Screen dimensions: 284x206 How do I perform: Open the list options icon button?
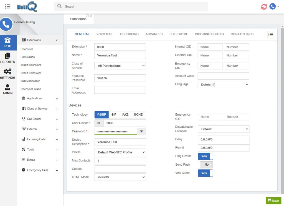coord(271,35)
